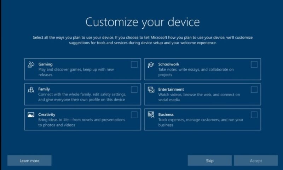Viewport: 283px width, 170px height.
Task: Click the 'Customize your device' heading
Action: click(143, 22)
